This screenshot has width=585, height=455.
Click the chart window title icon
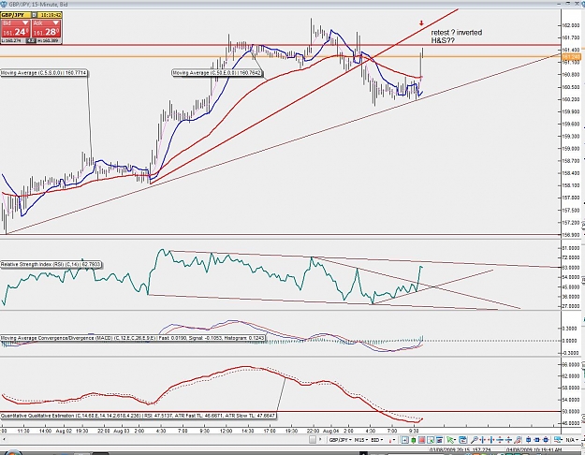tap(3, 4)
